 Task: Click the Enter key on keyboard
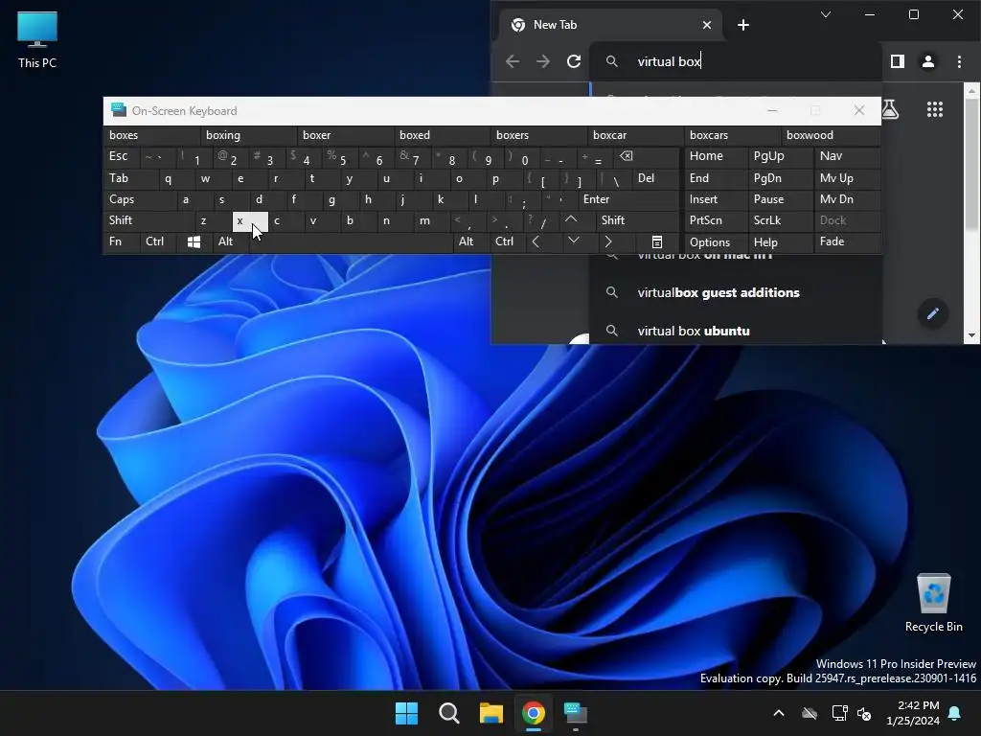click(628, 199)
